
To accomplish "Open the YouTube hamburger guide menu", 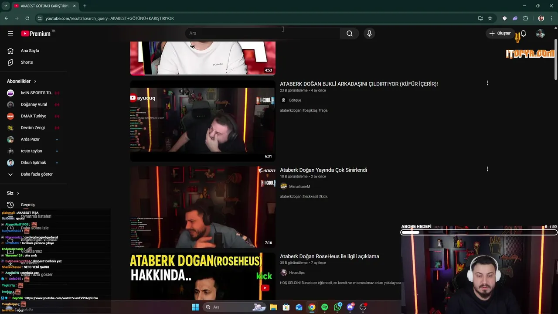I will pyautogui.click(x=10, y=33).
